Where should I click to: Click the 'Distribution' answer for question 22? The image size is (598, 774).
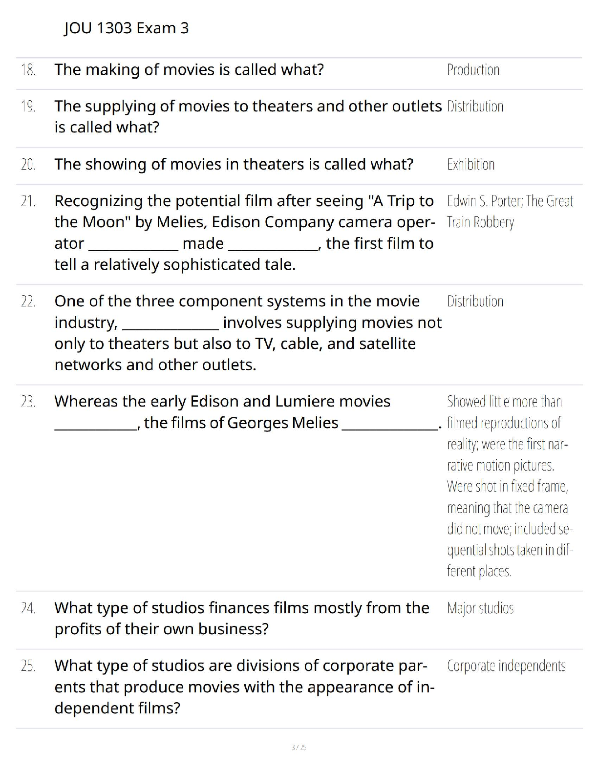475,301
